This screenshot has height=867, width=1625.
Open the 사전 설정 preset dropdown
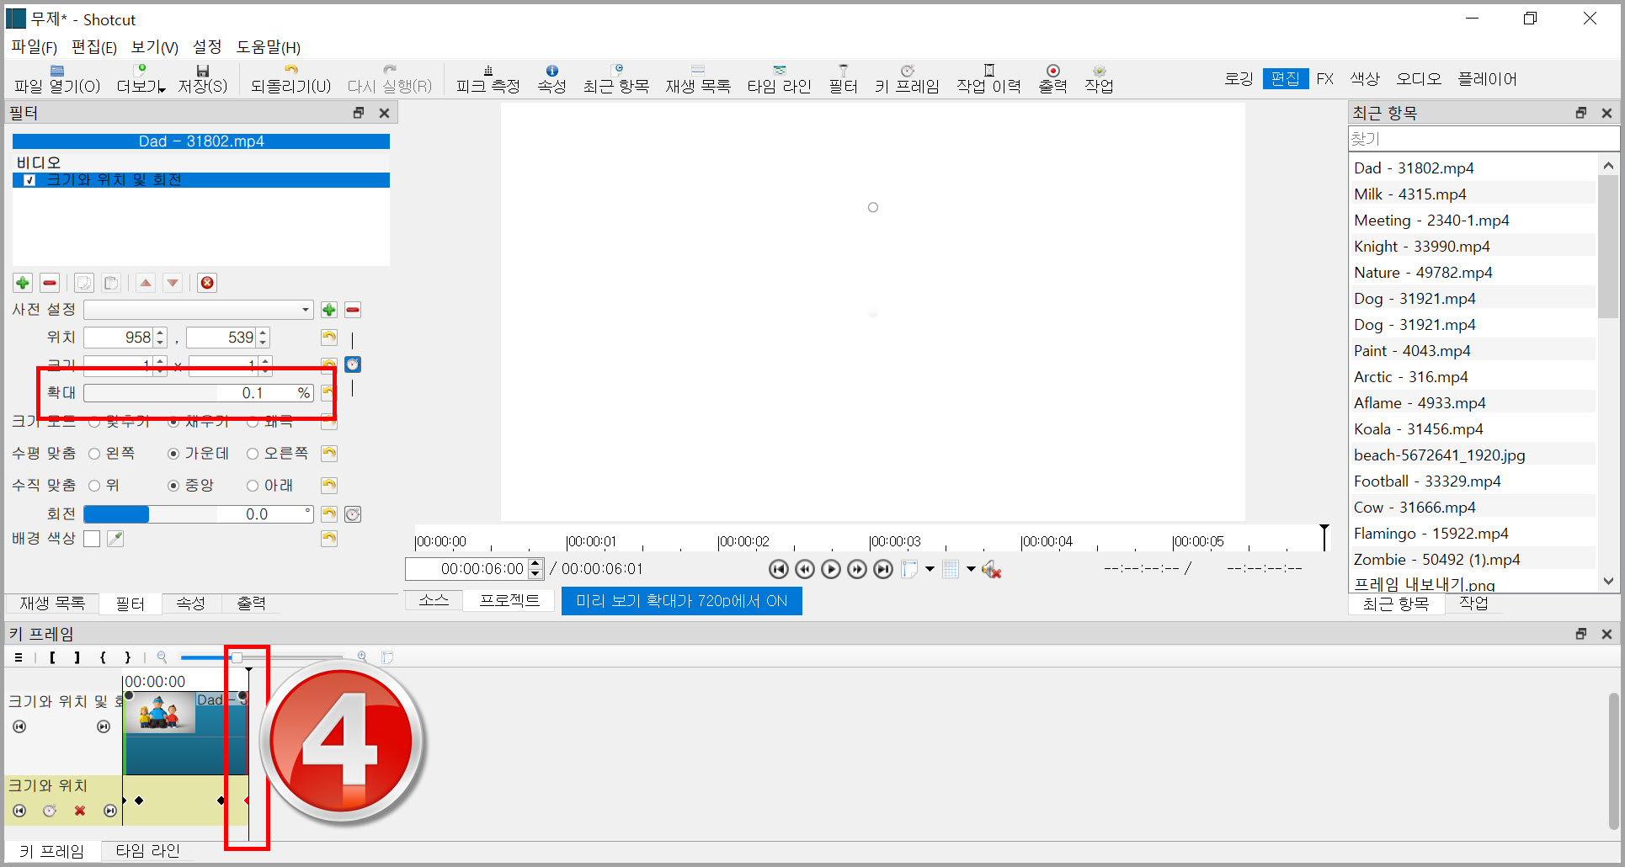(x=199, y=310)
